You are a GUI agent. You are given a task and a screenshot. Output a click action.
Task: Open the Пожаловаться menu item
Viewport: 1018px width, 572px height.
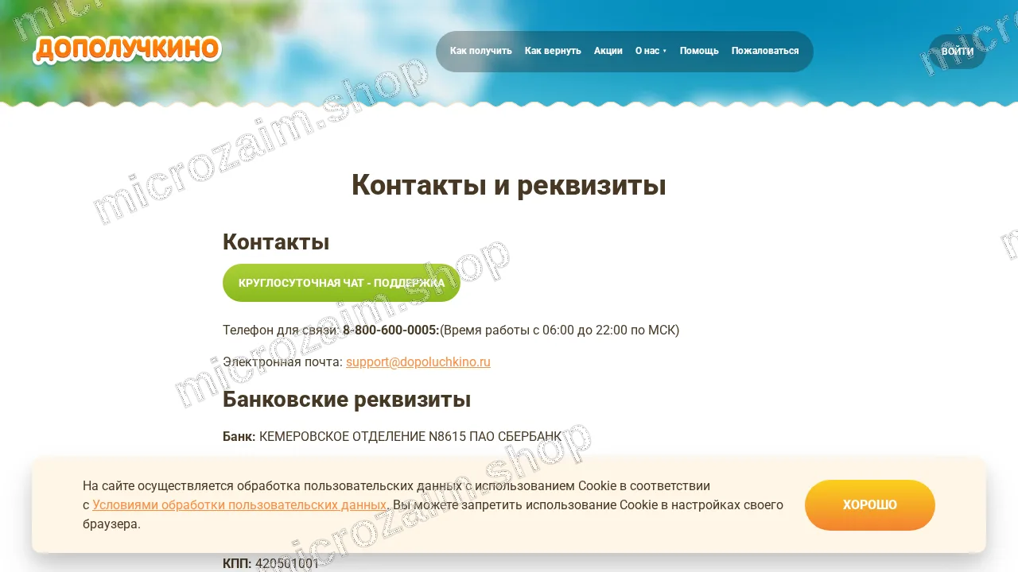(x=765, y=51)
